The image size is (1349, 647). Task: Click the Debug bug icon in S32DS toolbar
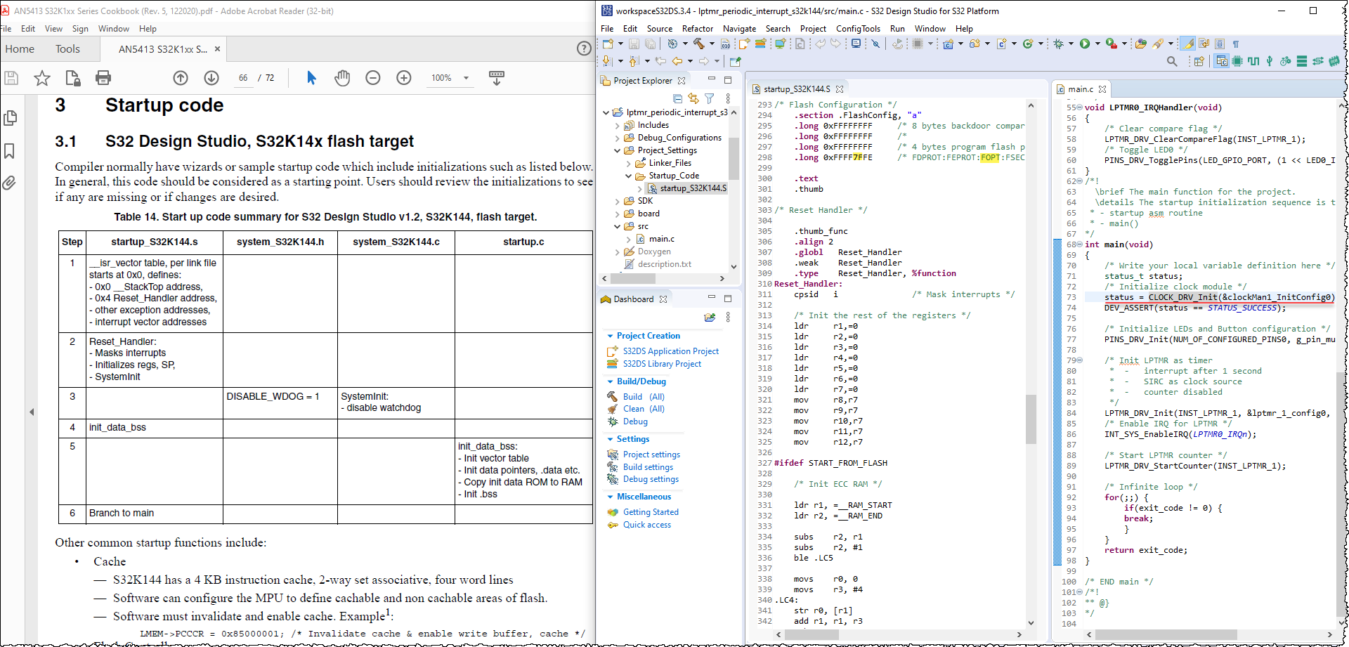point(1059,44)
